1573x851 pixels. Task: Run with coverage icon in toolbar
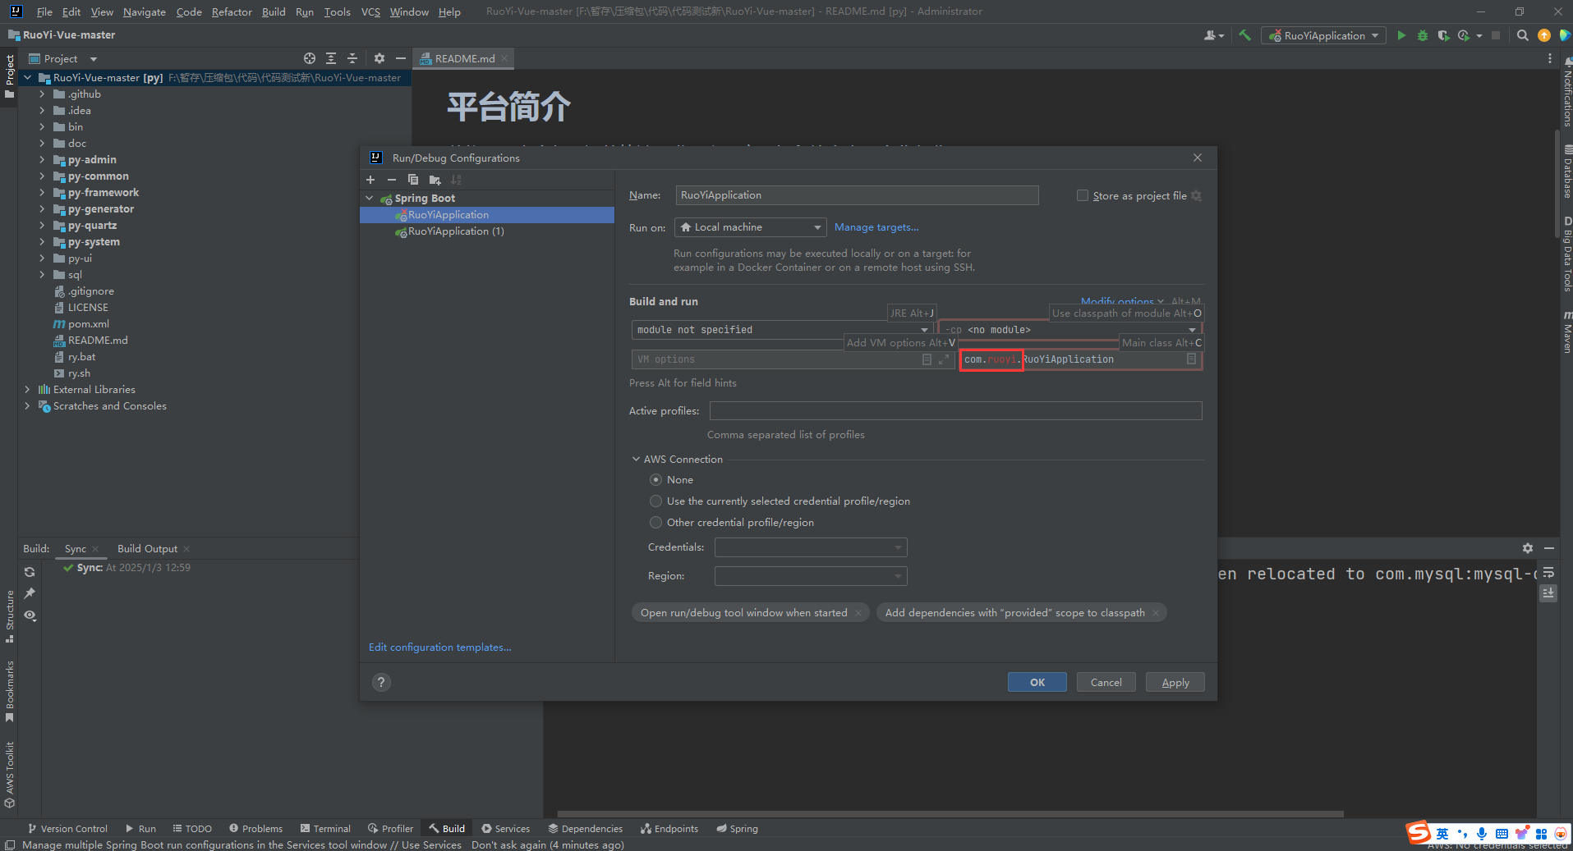1443,35
